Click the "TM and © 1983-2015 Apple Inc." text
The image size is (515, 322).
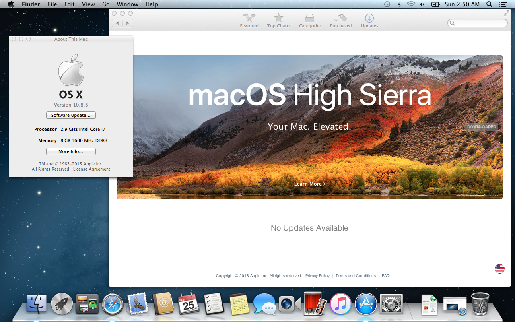point(71,164)
